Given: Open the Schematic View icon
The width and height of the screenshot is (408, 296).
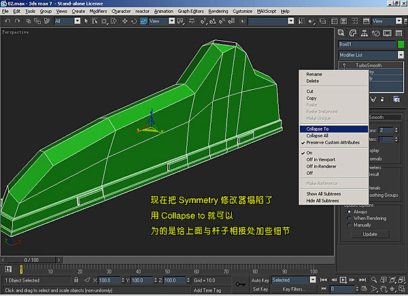Looking at the screenshot, I should pyautogui.click(x=343, y=21).
